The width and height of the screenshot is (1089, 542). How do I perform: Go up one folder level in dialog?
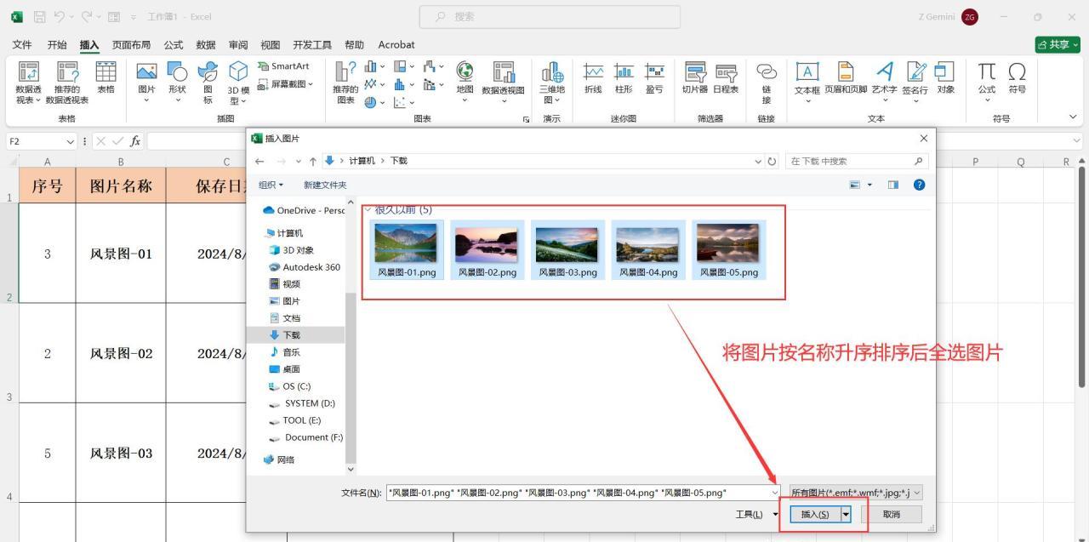[312, 161]
